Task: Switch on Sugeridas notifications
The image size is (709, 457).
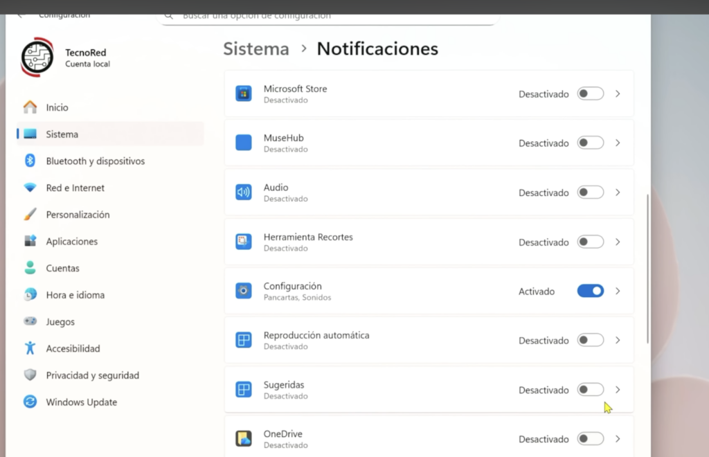Action: 590,389
